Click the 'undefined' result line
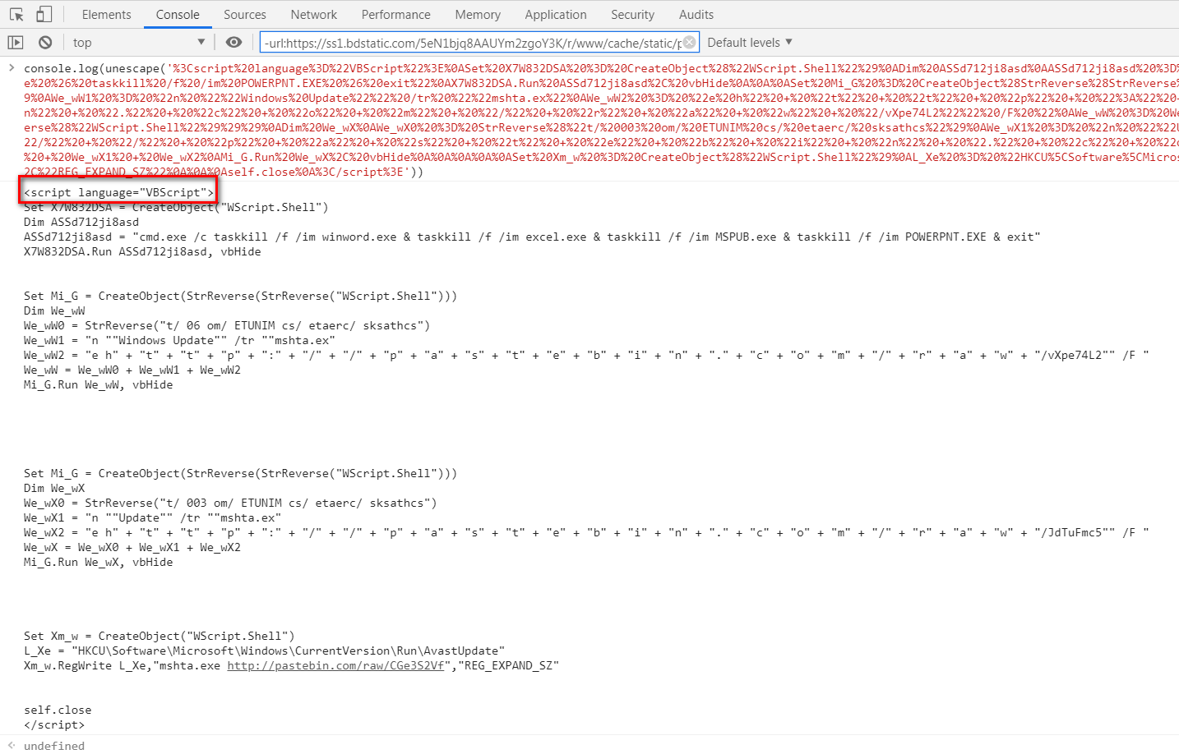Image resolution: width=1179 pixels, height=754 pixels. coord(54,746)
